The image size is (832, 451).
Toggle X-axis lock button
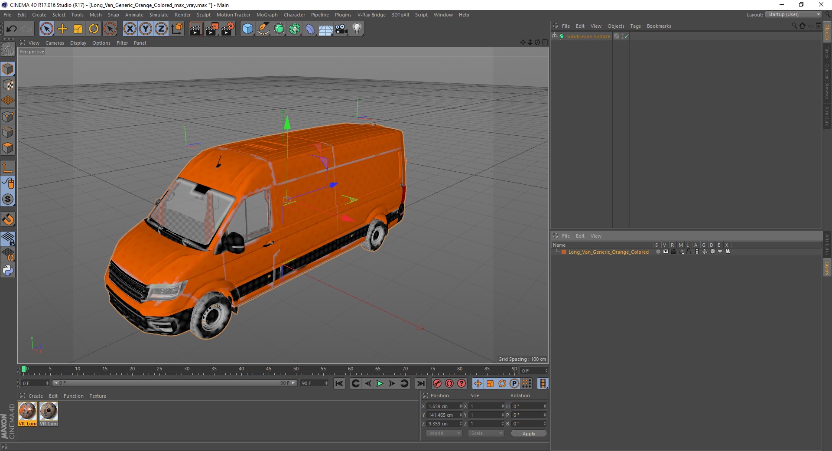click(x=130, y=29)
